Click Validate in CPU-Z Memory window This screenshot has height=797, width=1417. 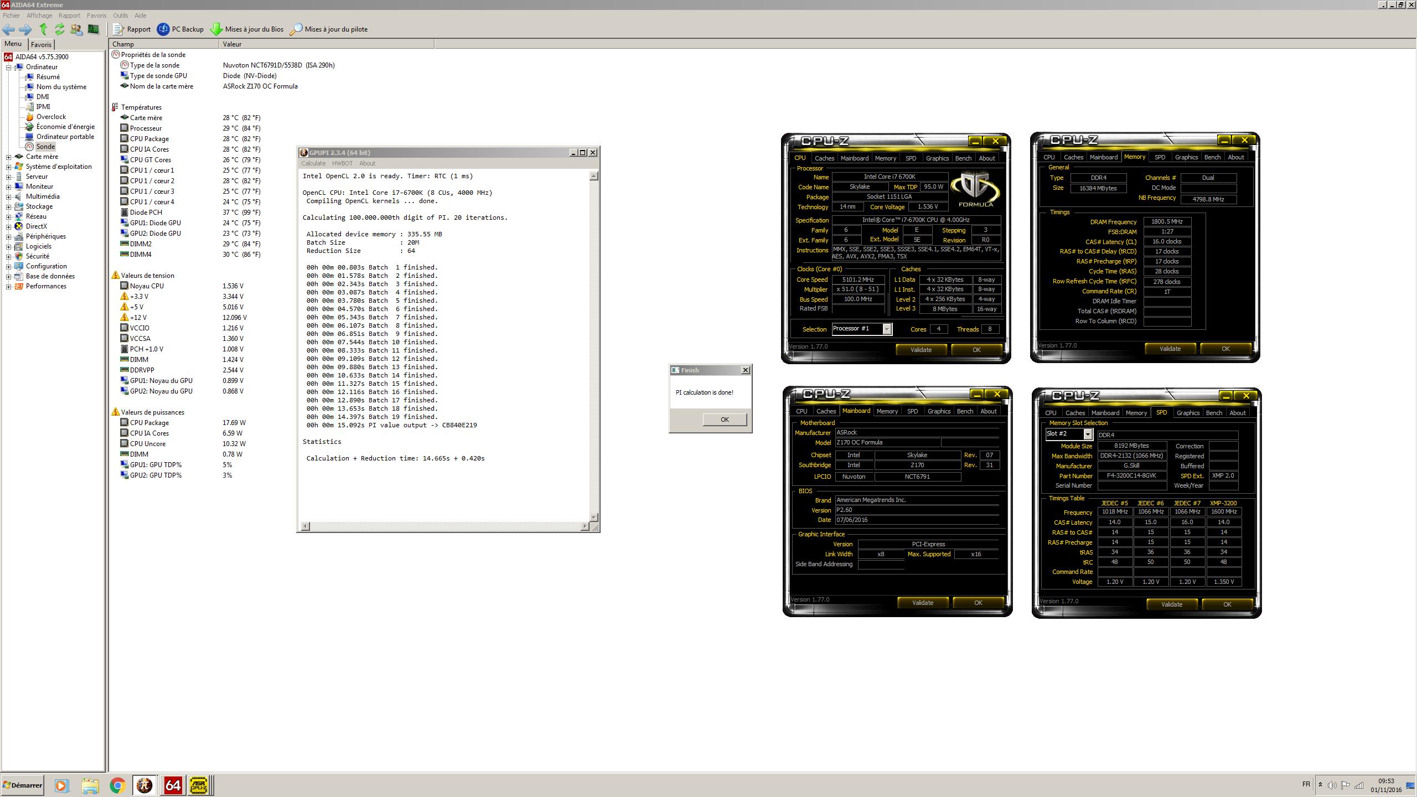coord(1170,349)
